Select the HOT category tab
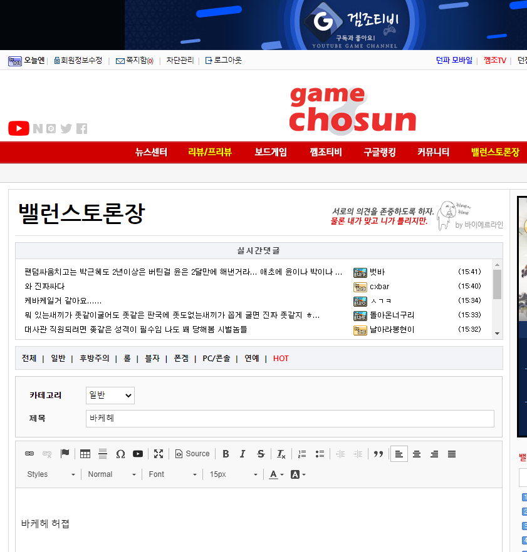Screen dimensions: 527x552 [281, 359]
